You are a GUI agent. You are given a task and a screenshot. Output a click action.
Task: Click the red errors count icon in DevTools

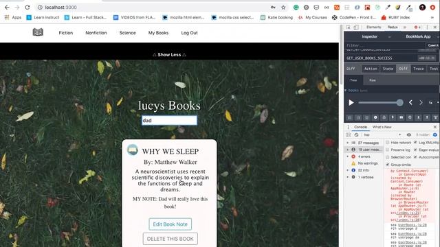tap(417, 27)
